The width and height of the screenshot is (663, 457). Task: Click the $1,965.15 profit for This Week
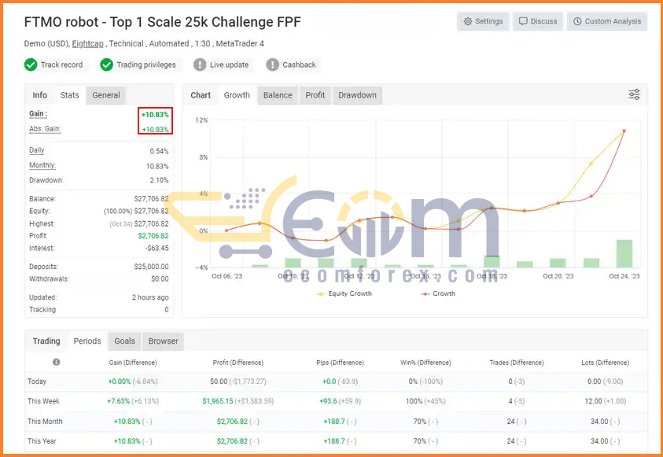point(217,401)
